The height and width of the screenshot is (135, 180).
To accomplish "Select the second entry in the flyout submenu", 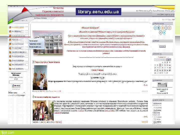I will coord(35,44).
